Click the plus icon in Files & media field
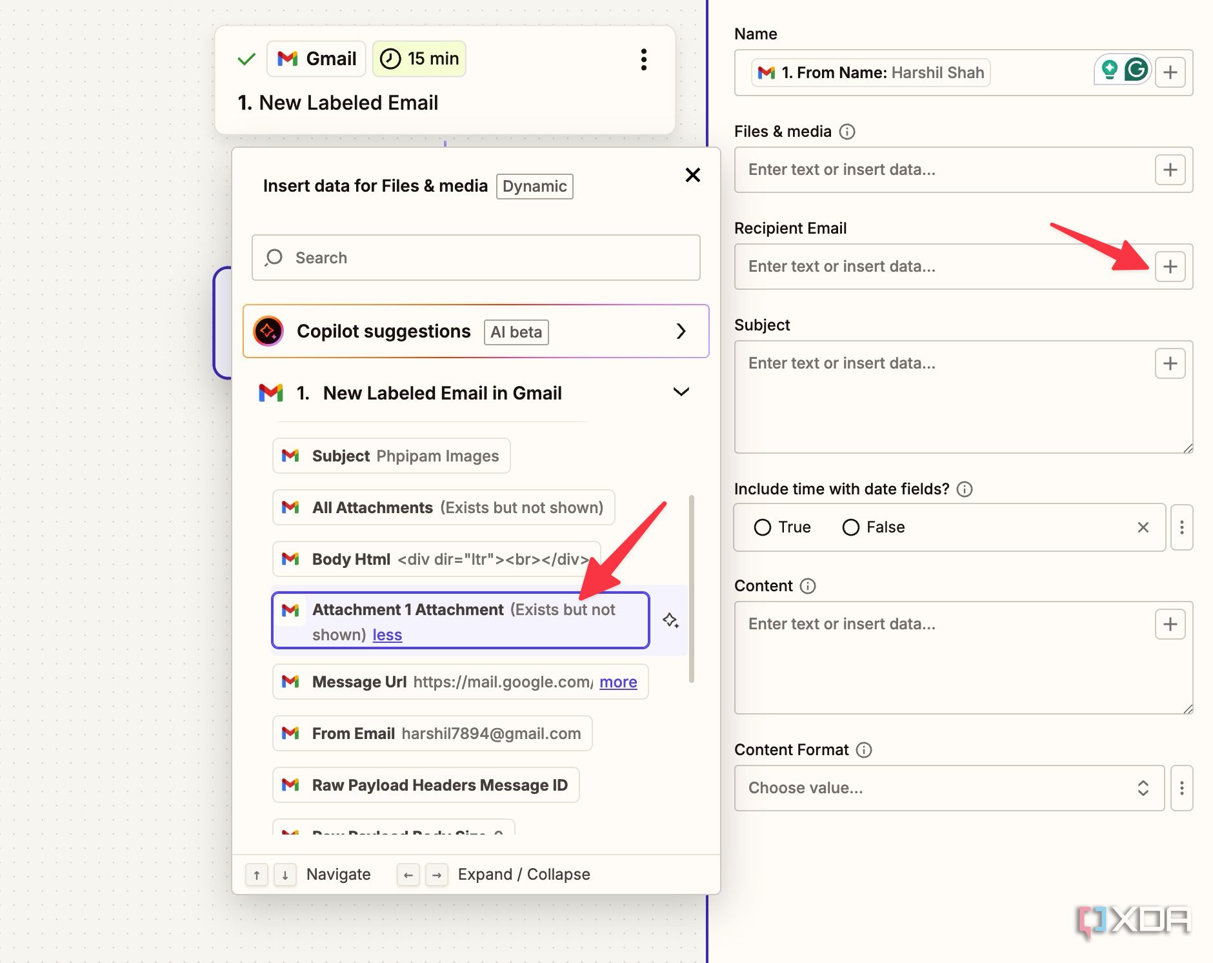The image size is (1213, 963). click(x=1170, y=170)
